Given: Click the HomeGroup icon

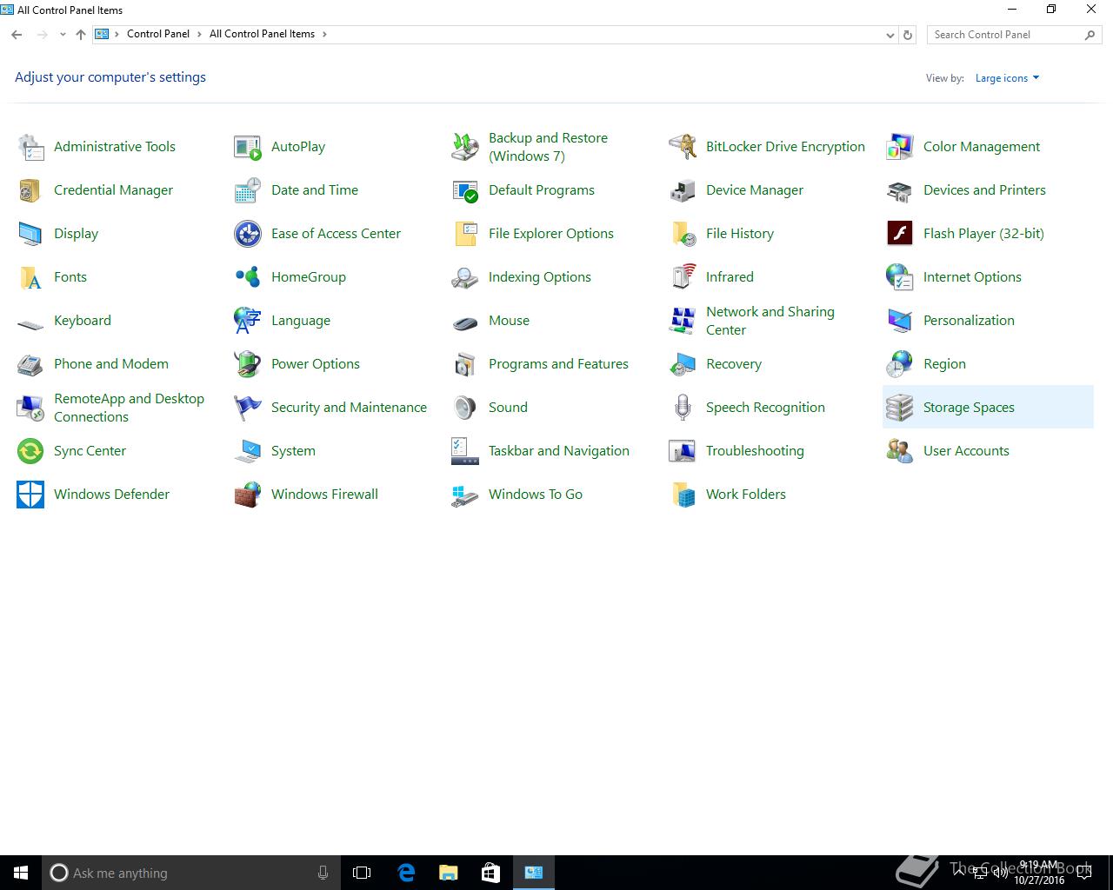Looking at the screenshot, I should [x=248, y=277].
